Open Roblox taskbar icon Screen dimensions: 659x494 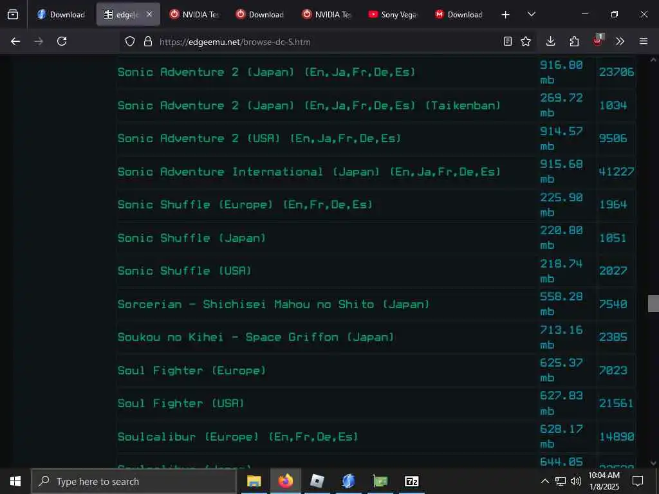tap(317, 481)
